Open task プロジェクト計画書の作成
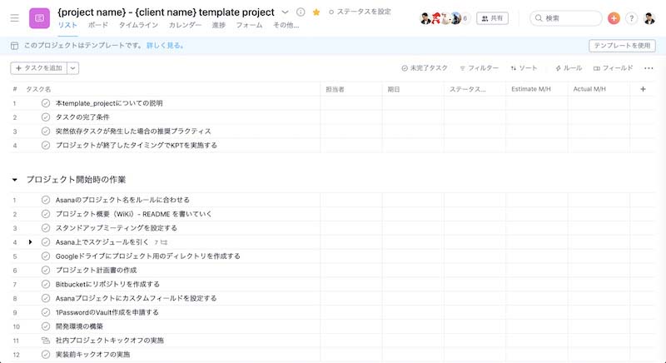The width and height of the screenshot is (666, 363). (96, 270)
